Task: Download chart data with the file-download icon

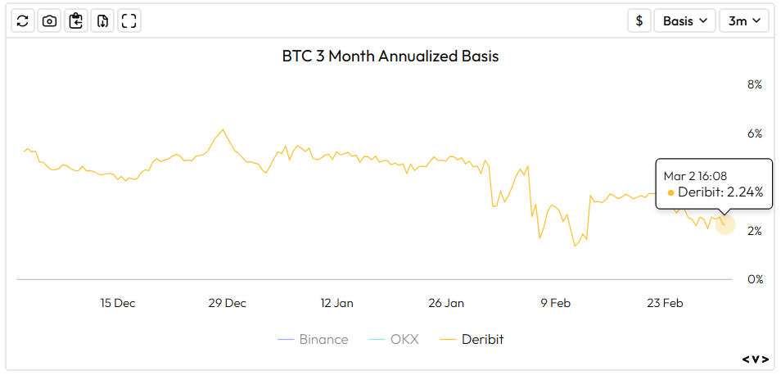Action: [x=102, y=21]
